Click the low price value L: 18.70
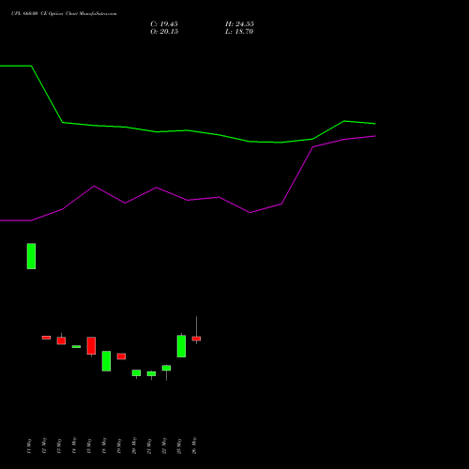 (x=239, y=32)
